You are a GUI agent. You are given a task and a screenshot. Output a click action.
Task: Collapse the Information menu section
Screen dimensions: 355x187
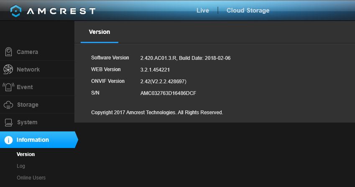(39, 140)
